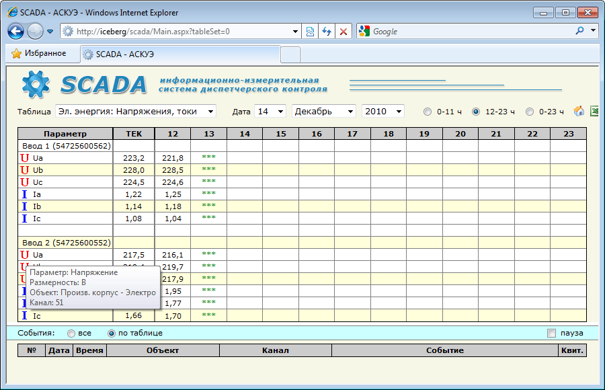Viewport: 605px width, 390px height.
Task: Click ТЕК value 223,2 for Ua
Action: pos(134,158)
